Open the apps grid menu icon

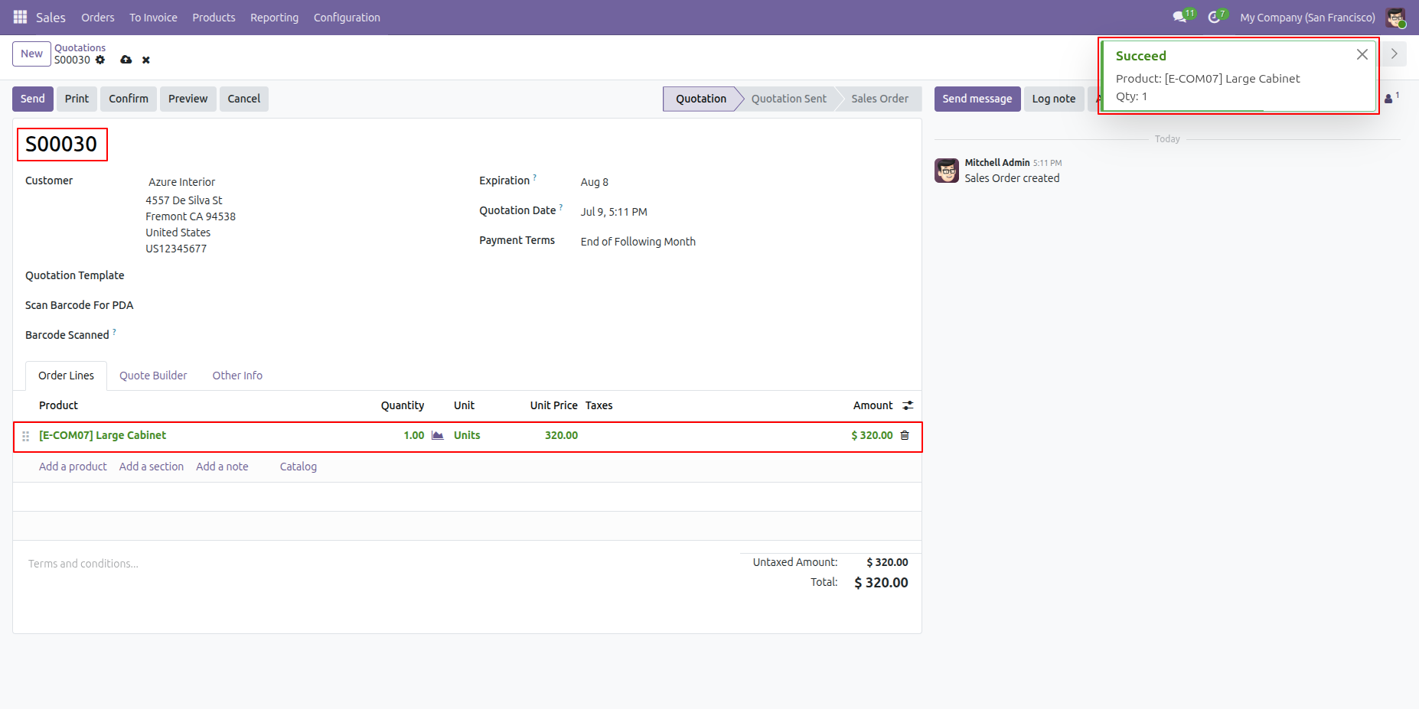click(x=20, y=17)
